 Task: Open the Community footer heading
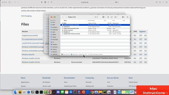point(90,78)
